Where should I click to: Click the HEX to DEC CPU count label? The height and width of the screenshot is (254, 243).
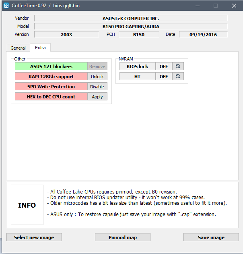click(x=51, y=96)
